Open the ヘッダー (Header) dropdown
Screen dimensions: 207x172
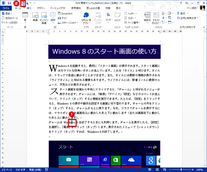131,13
